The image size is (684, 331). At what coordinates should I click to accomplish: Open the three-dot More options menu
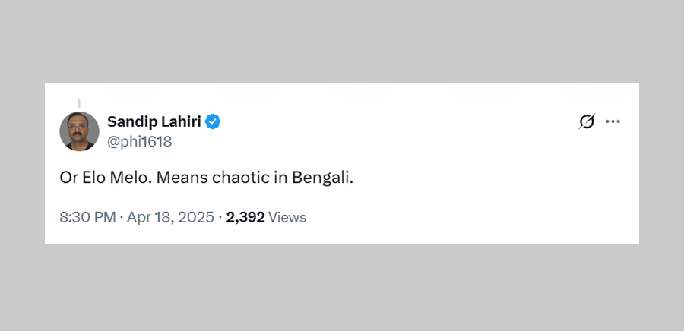pos(613,121)
